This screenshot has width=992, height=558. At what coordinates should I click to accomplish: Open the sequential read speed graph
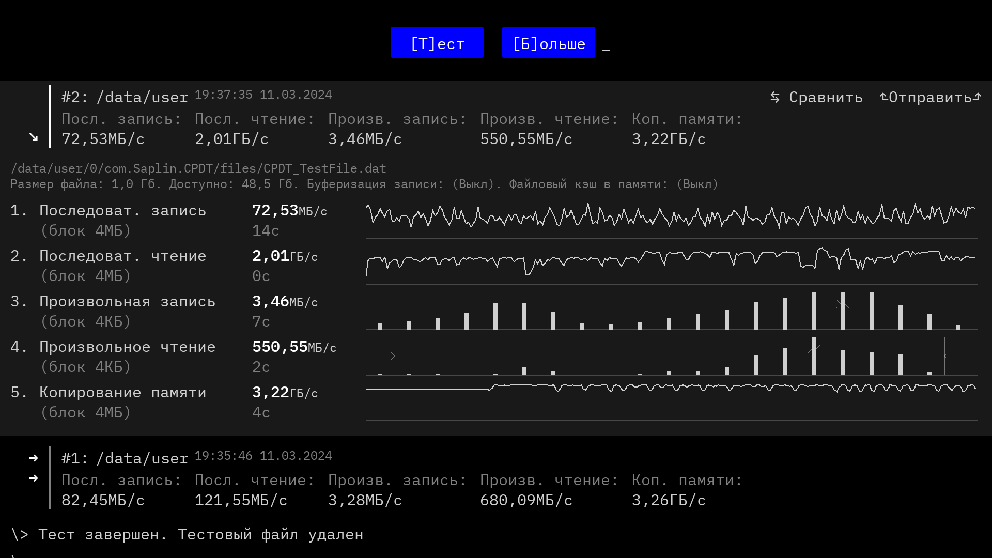click(x=671, y=261)
